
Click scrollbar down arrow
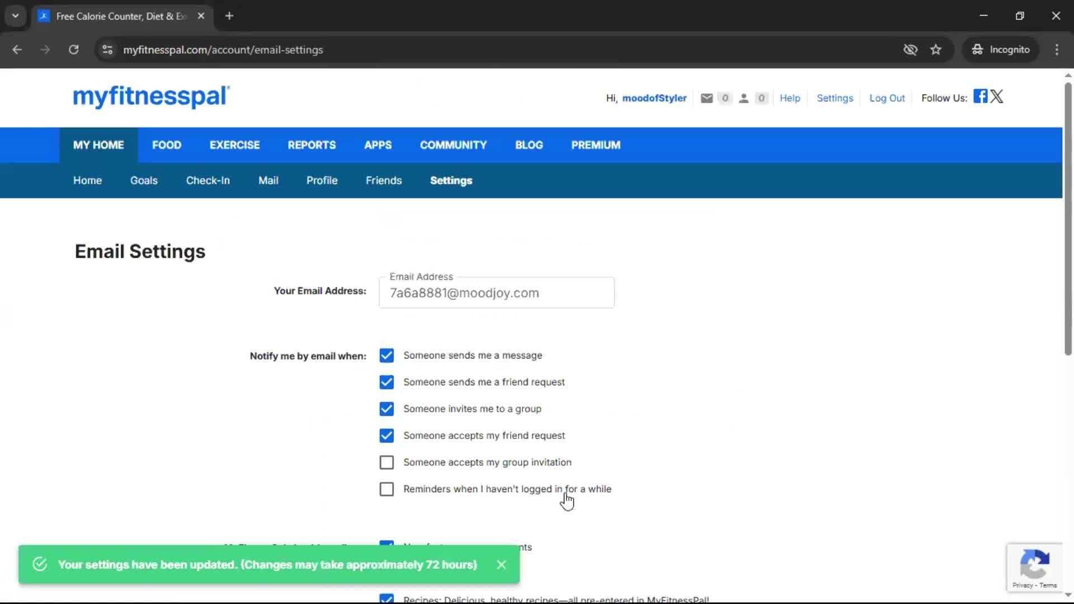tap(1068, 594)
